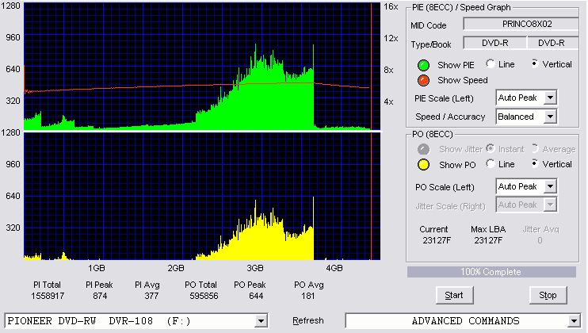The image size is (588, 333).
Task: Click the Start button
Action: pyautogui.click(x=454, y=296)
